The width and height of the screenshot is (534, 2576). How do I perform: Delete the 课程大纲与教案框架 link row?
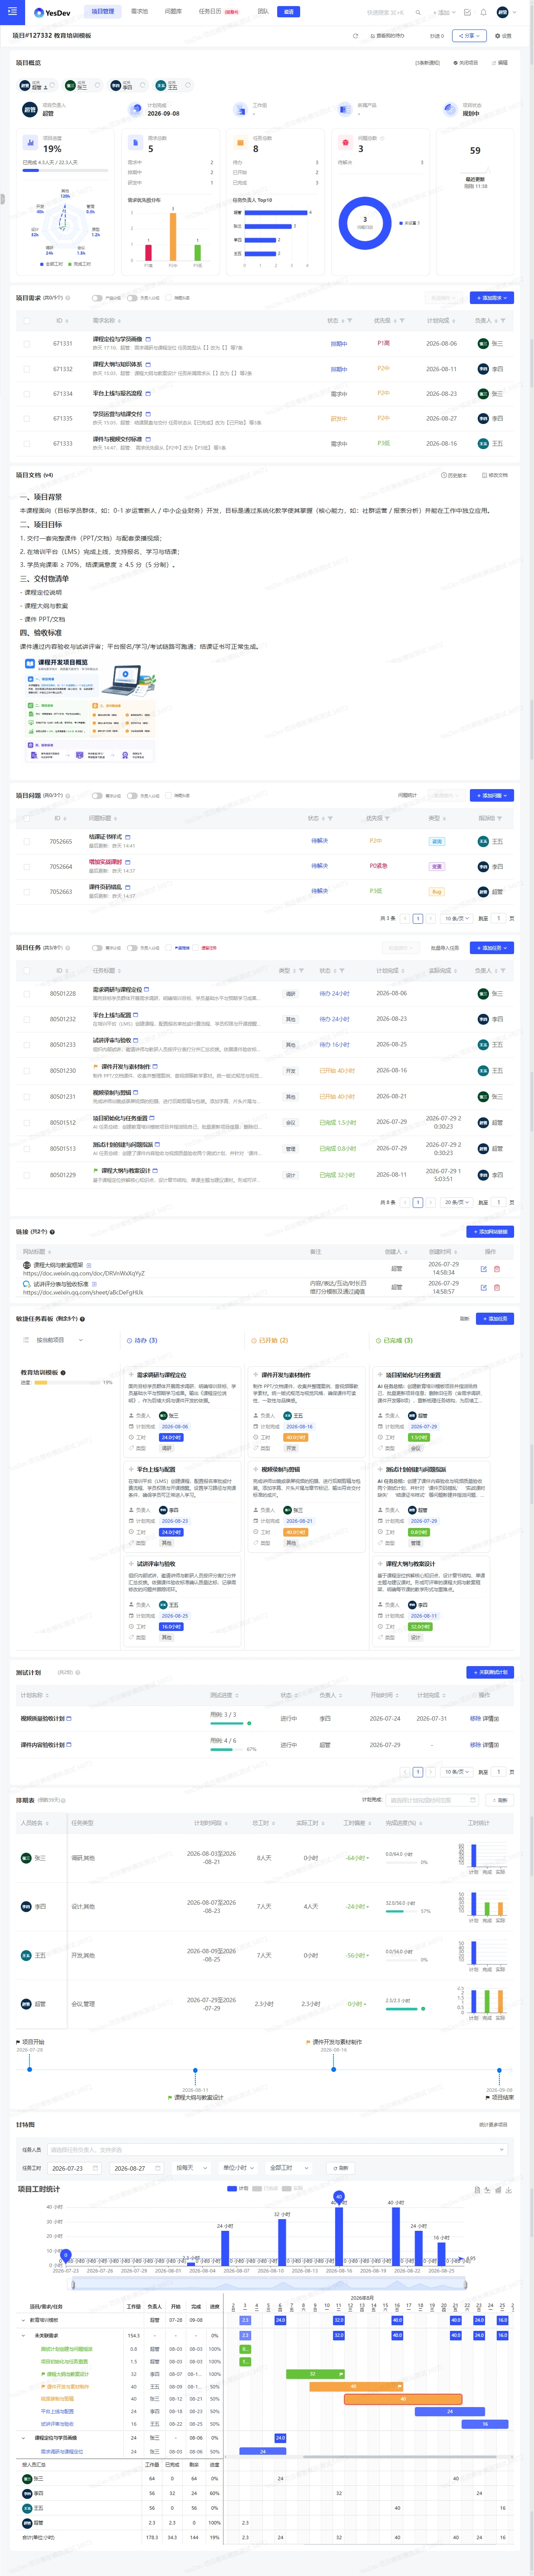point(497,1269)
